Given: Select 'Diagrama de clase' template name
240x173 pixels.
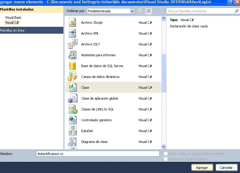Looking at the screenshot, I should pyautogui.click(x=94, y=142).
